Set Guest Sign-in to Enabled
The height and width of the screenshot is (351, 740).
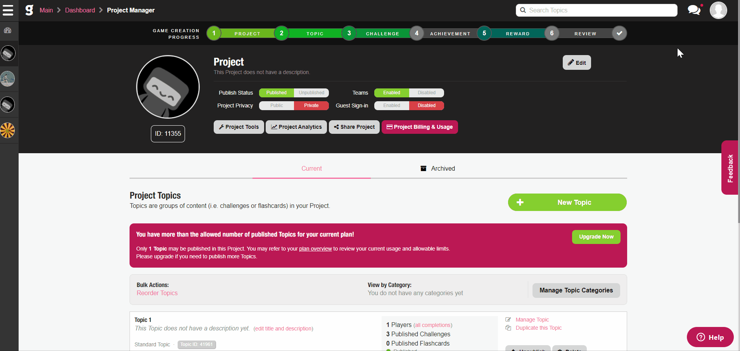392,105
